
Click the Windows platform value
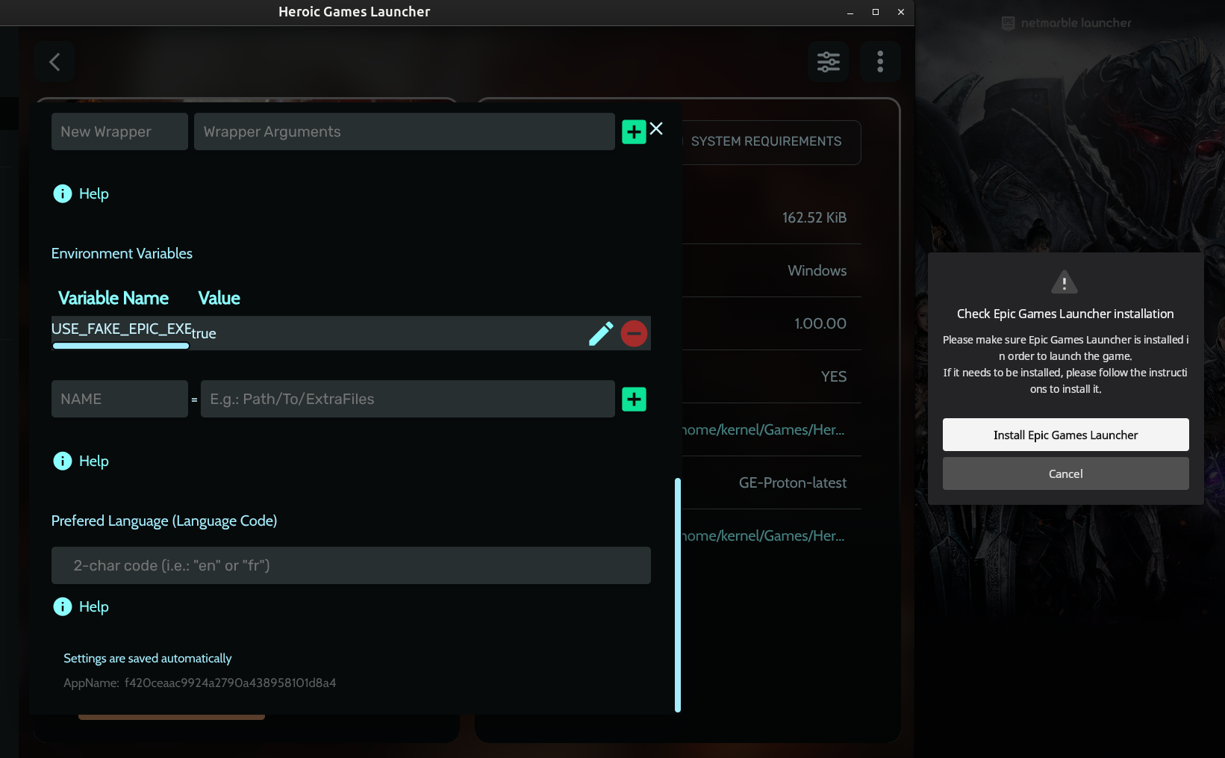tap(817, 271)
